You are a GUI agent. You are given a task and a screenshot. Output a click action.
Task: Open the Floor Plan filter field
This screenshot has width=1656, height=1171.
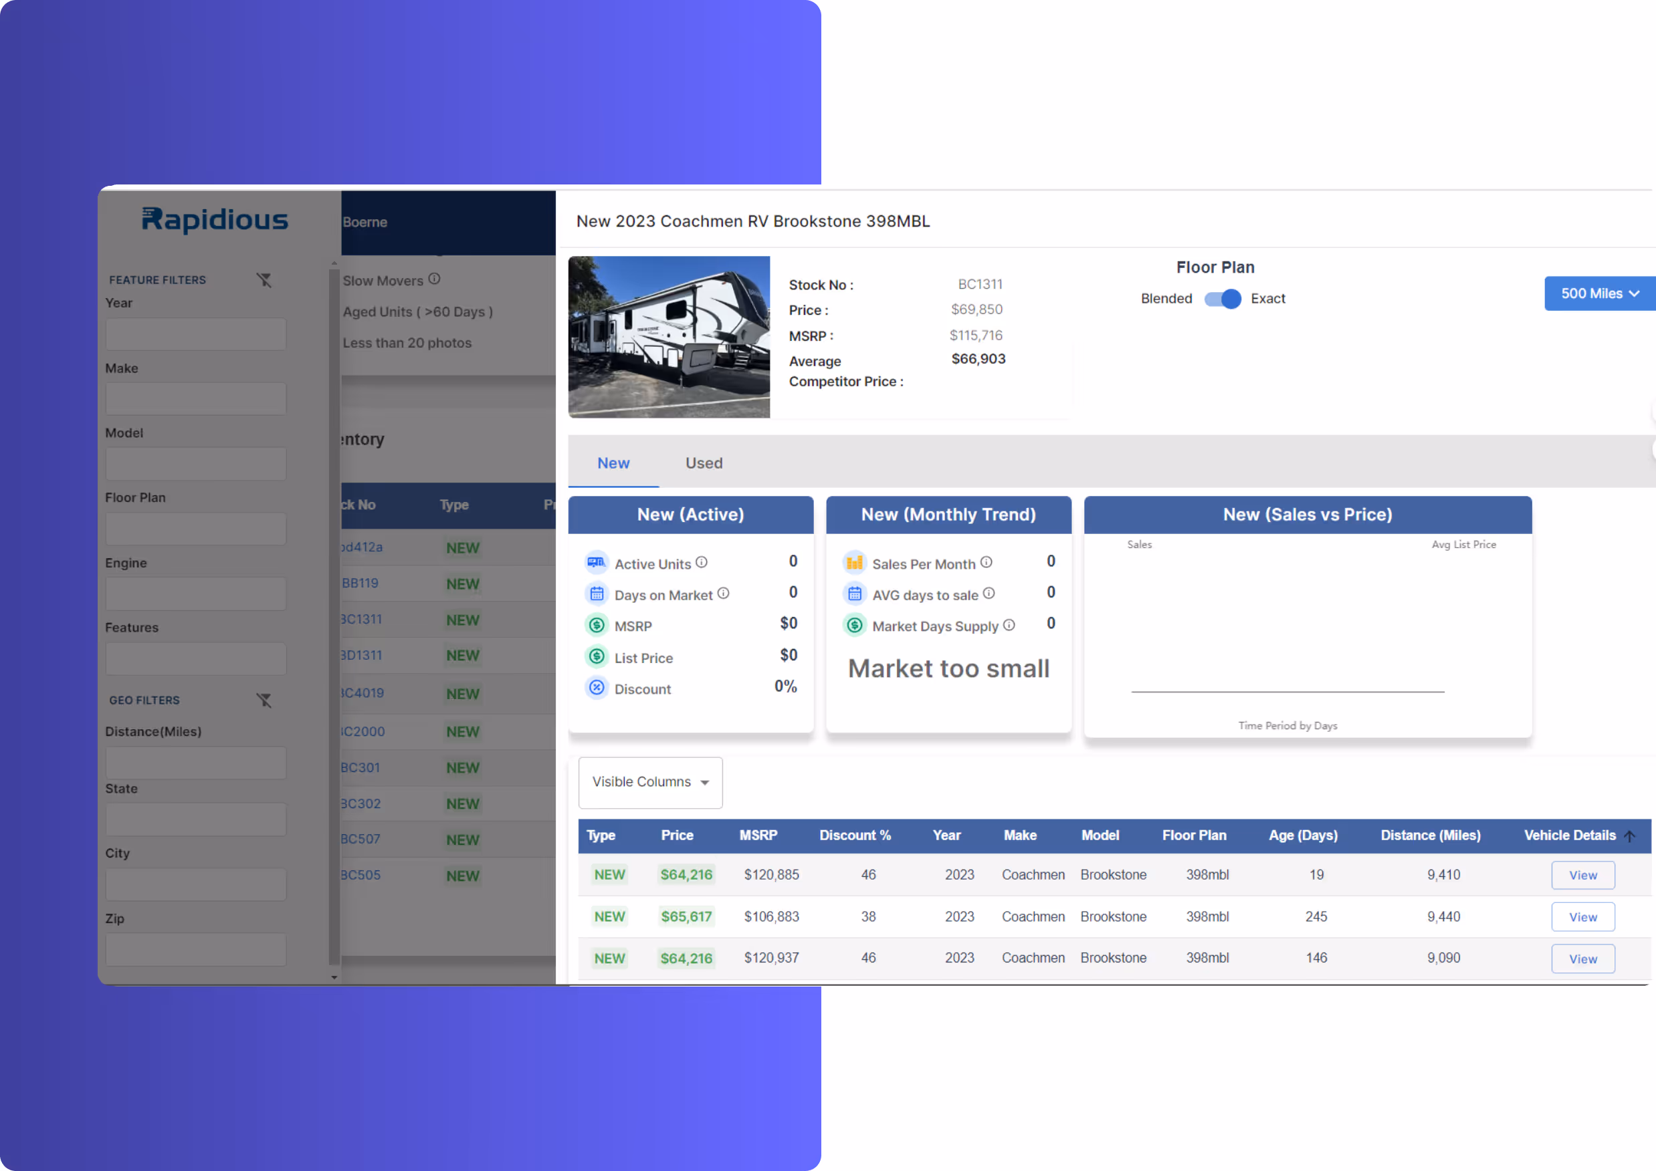[x=195, y=529]
